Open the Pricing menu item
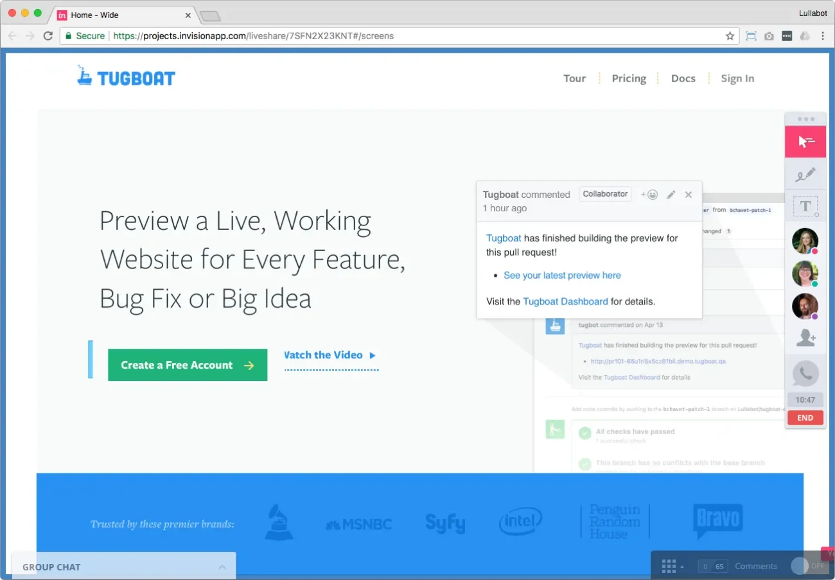The image size is (835, 580). tap(629, 78)
